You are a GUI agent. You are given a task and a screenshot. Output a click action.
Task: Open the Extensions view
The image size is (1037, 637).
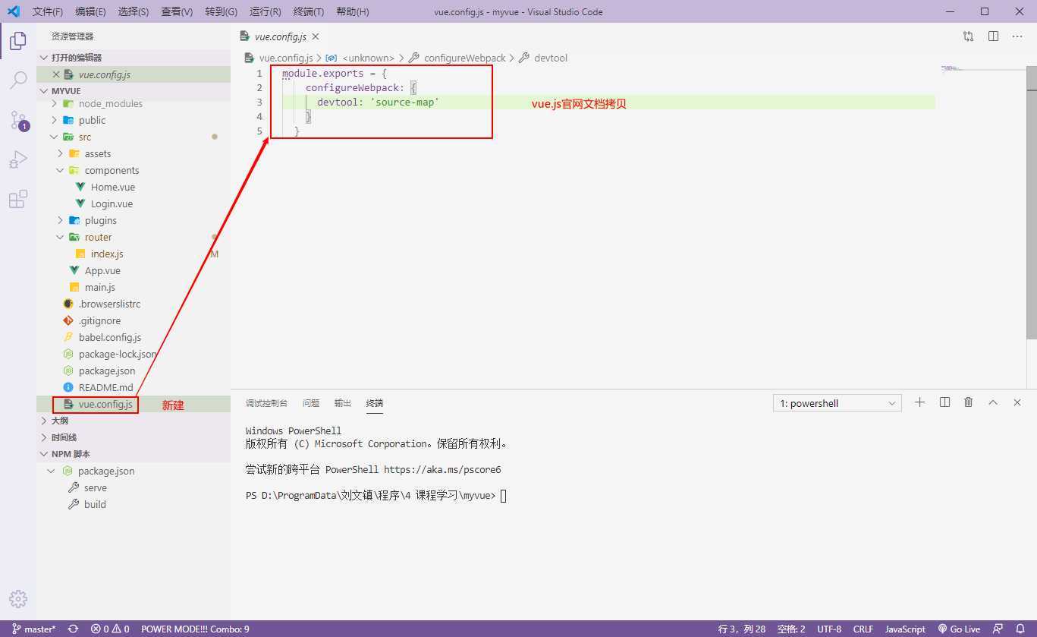coord(18,199)
